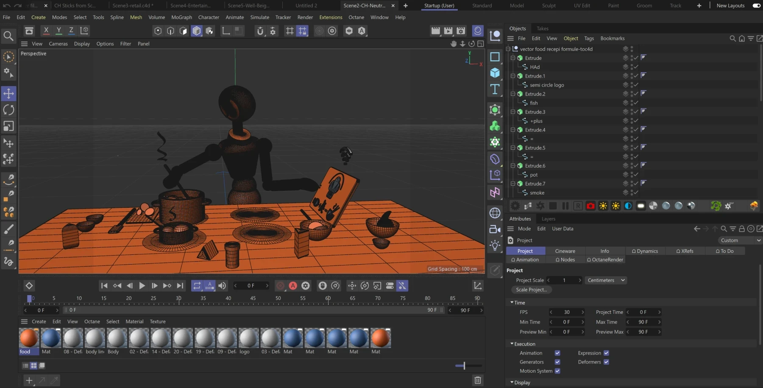Screen dimensions: 763x388
Task: Toggle the New Layouts switch
Action: [756, 6]
